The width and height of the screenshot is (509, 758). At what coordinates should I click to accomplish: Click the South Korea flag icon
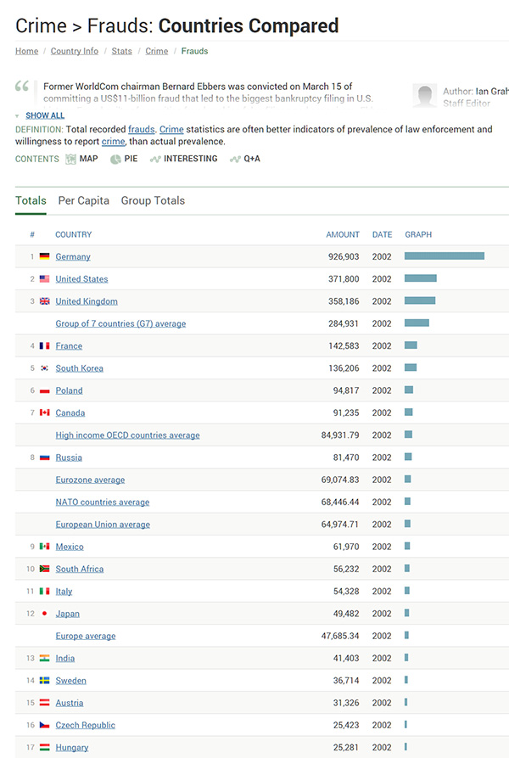click(45, 368)
